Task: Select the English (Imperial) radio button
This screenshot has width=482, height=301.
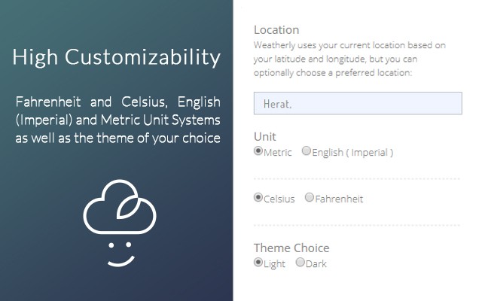Action: [307, 150]
